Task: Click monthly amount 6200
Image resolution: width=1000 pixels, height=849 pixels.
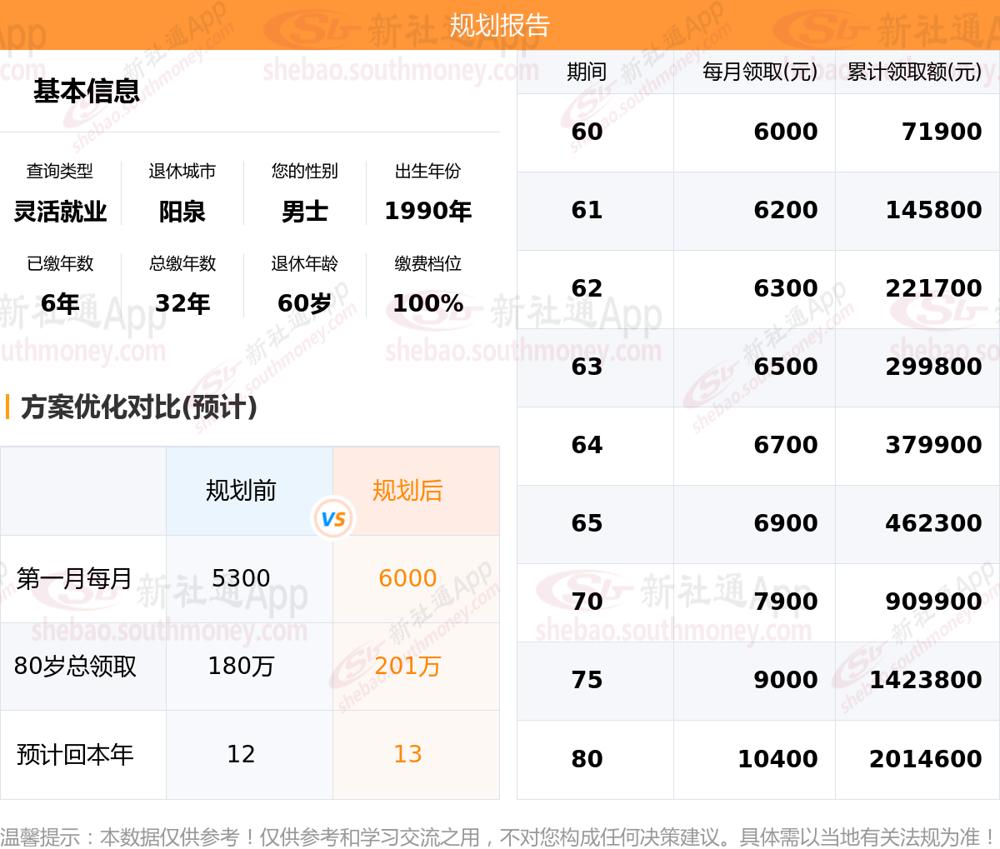Action: pos(786,210)
